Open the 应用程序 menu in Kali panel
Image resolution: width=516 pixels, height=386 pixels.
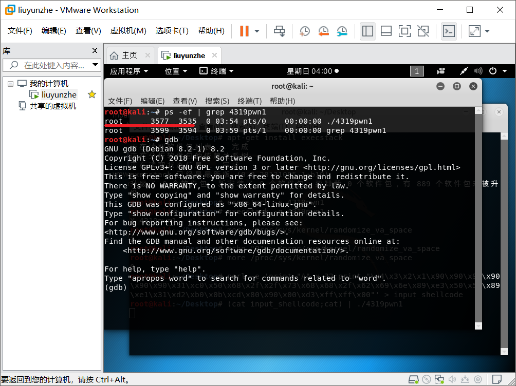[x=129, y=71]
